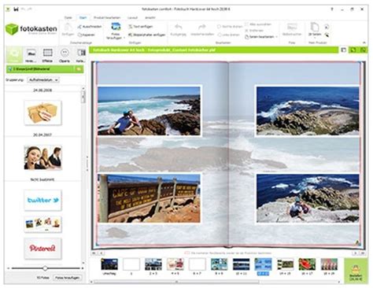
Task: Select the top coastline photo on right page
Action: [308, 111]
